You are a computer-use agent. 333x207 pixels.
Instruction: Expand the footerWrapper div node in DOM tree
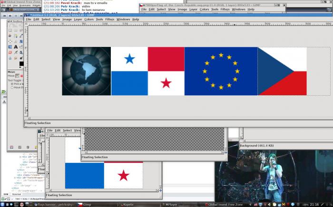[x=15, y=178]
